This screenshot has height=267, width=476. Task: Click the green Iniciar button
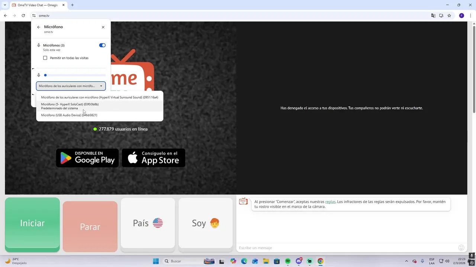pos(32,224)
